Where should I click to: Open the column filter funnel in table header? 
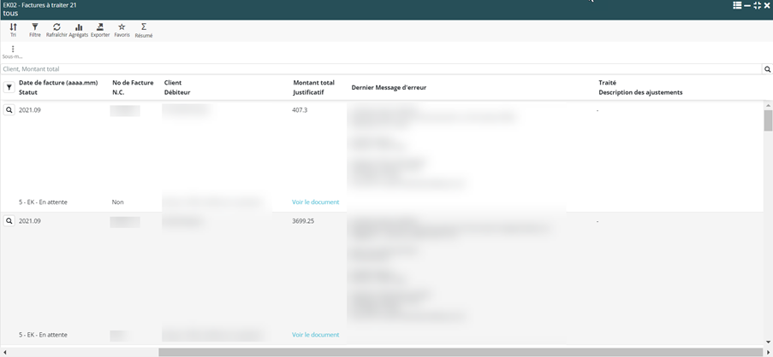(x=9, y=87)
